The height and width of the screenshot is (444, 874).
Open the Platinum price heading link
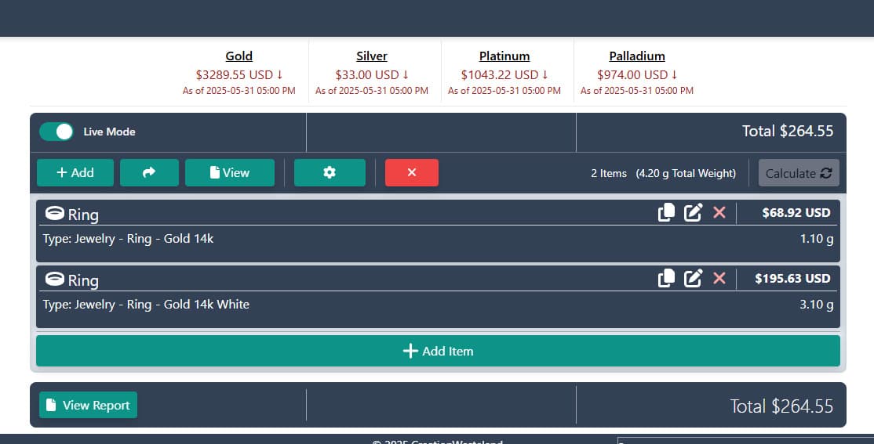(504, 56)
